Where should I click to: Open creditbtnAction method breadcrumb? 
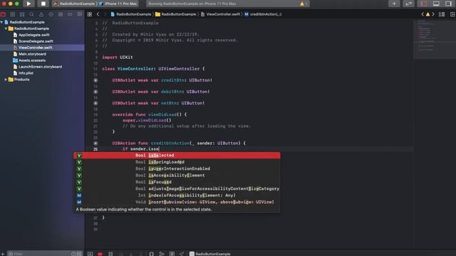263,14
